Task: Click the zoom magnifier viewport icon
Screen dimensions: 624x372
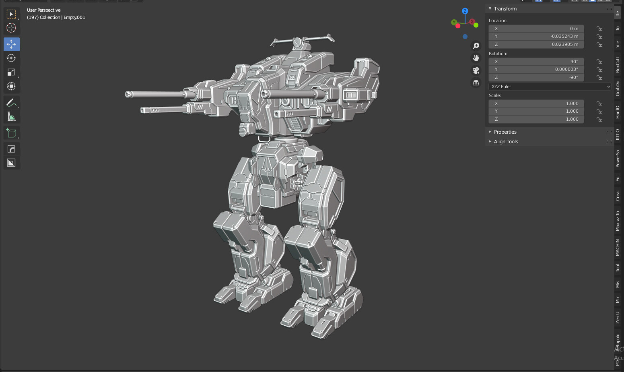Action: tap(476, 46)
